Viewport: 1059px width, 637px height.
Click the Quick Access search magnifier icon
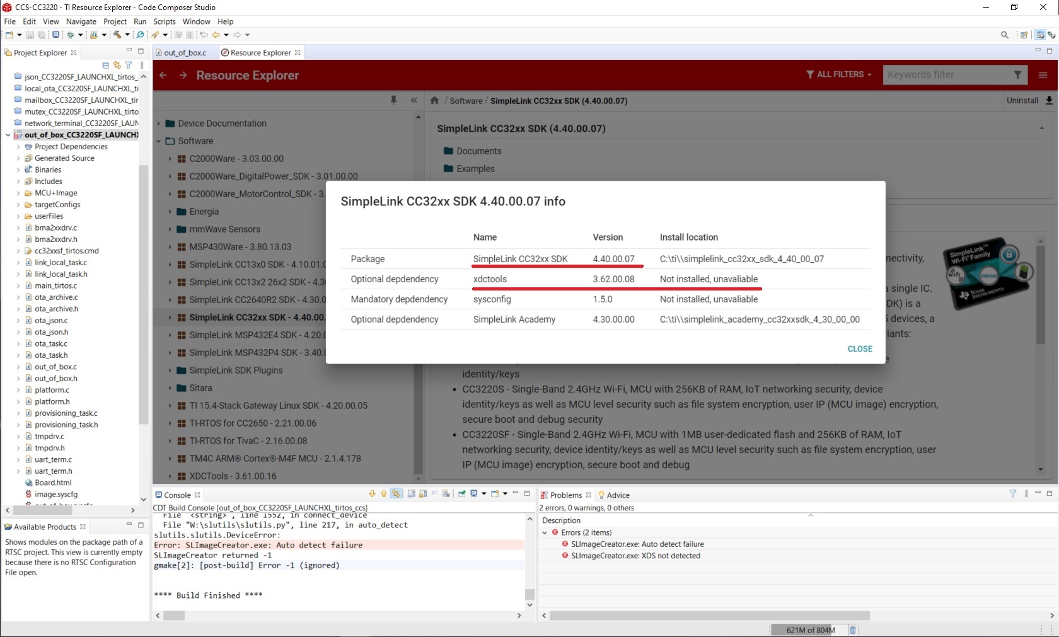tap(1005, 35)
